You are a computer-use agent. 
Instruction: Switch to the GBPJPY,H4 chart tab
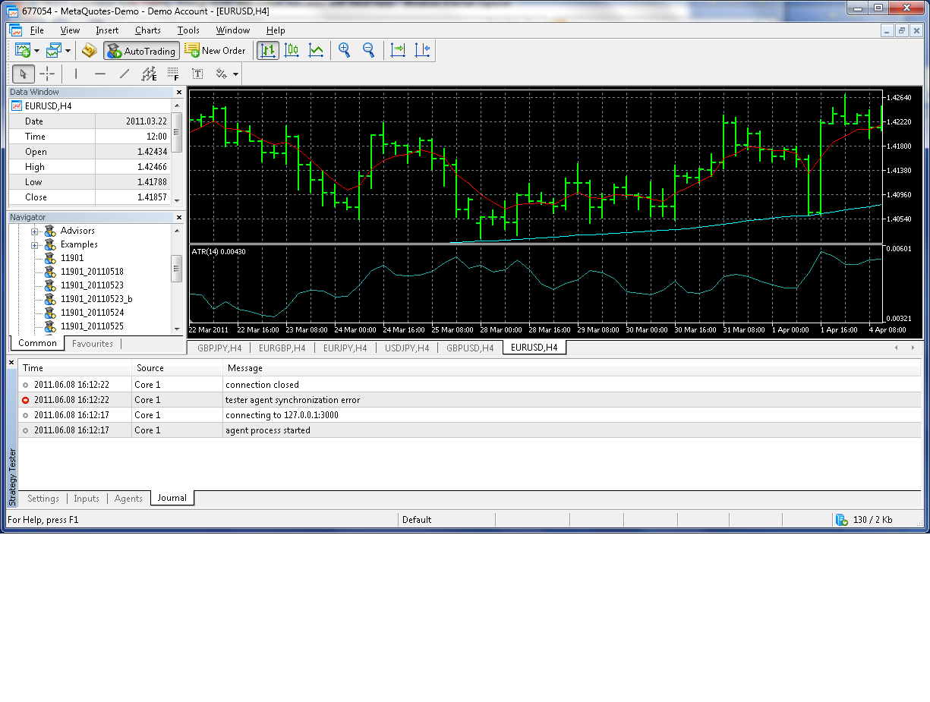219,348
